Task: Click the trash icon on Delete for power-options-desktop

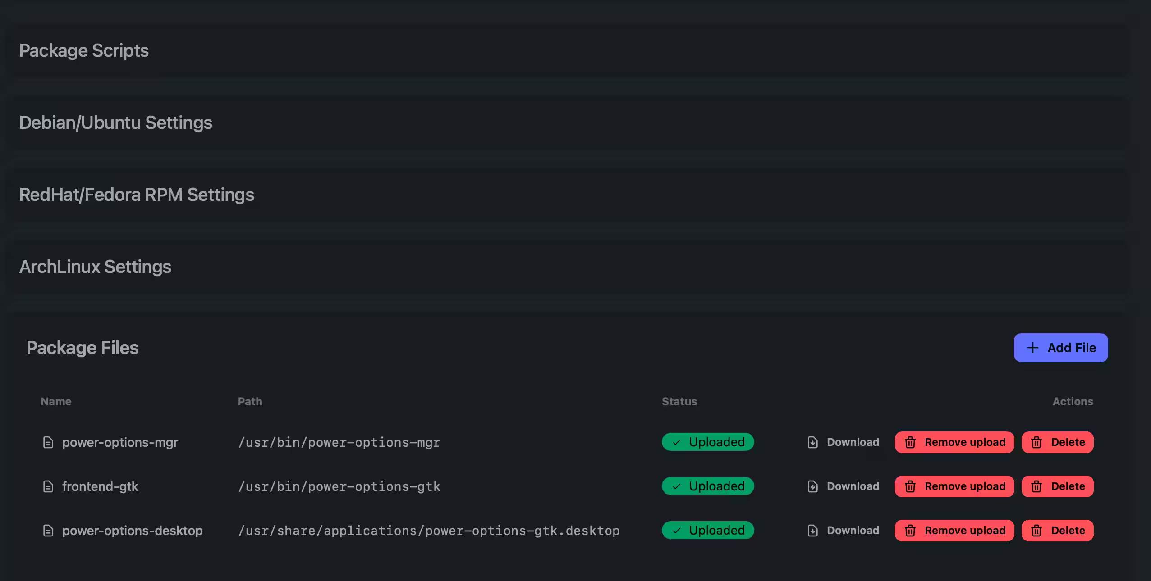Action: [1037, 530]
